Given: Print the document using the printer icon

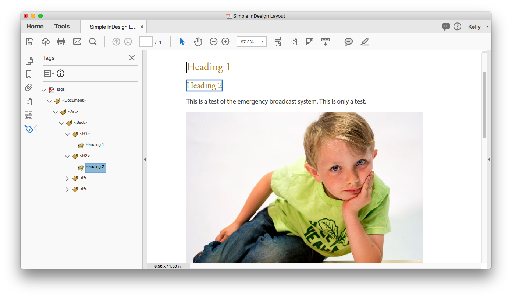Looking at the screenshot, I should [61, 42].
